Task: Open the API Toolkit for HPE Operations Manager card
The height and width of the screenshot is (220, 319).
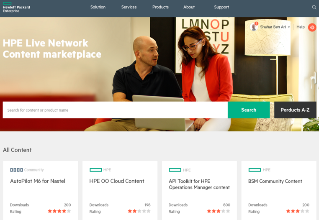Action: click(199, 190)
